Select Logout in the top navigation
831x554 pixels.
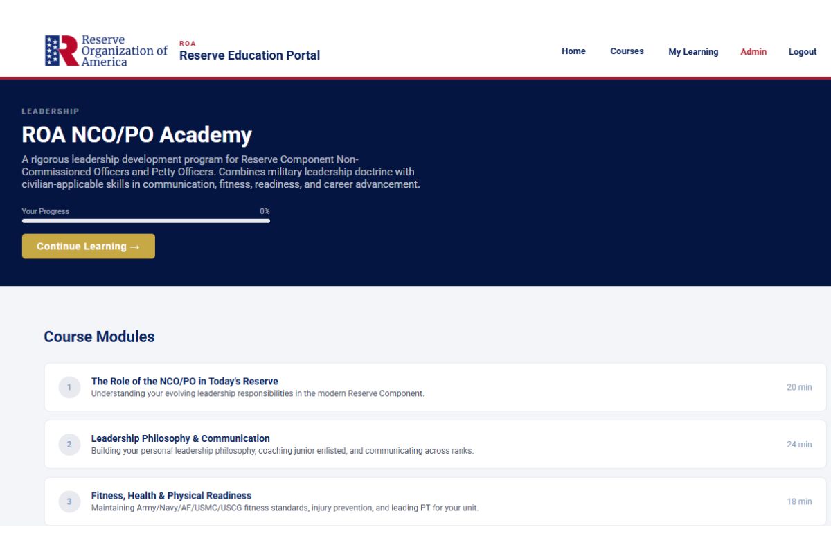803,52
